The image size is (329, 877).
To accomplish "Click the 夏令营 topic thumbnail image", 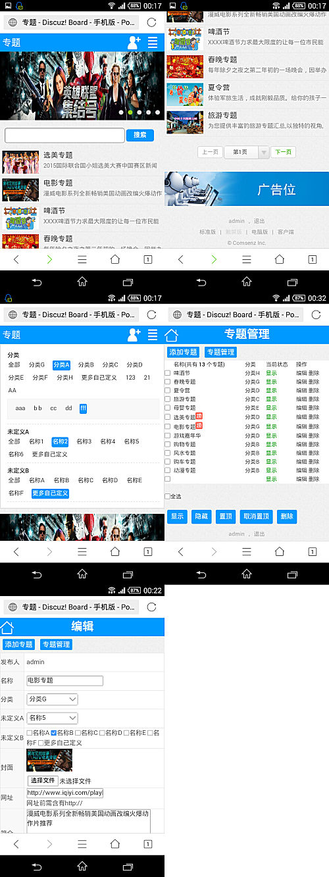I will click(185, 94).
